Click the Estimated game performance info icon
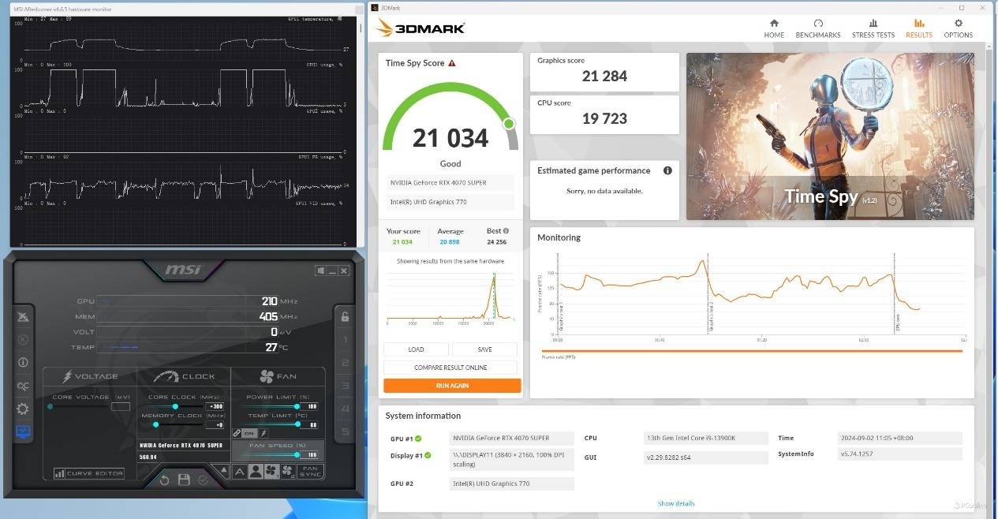 click(667, 170)
